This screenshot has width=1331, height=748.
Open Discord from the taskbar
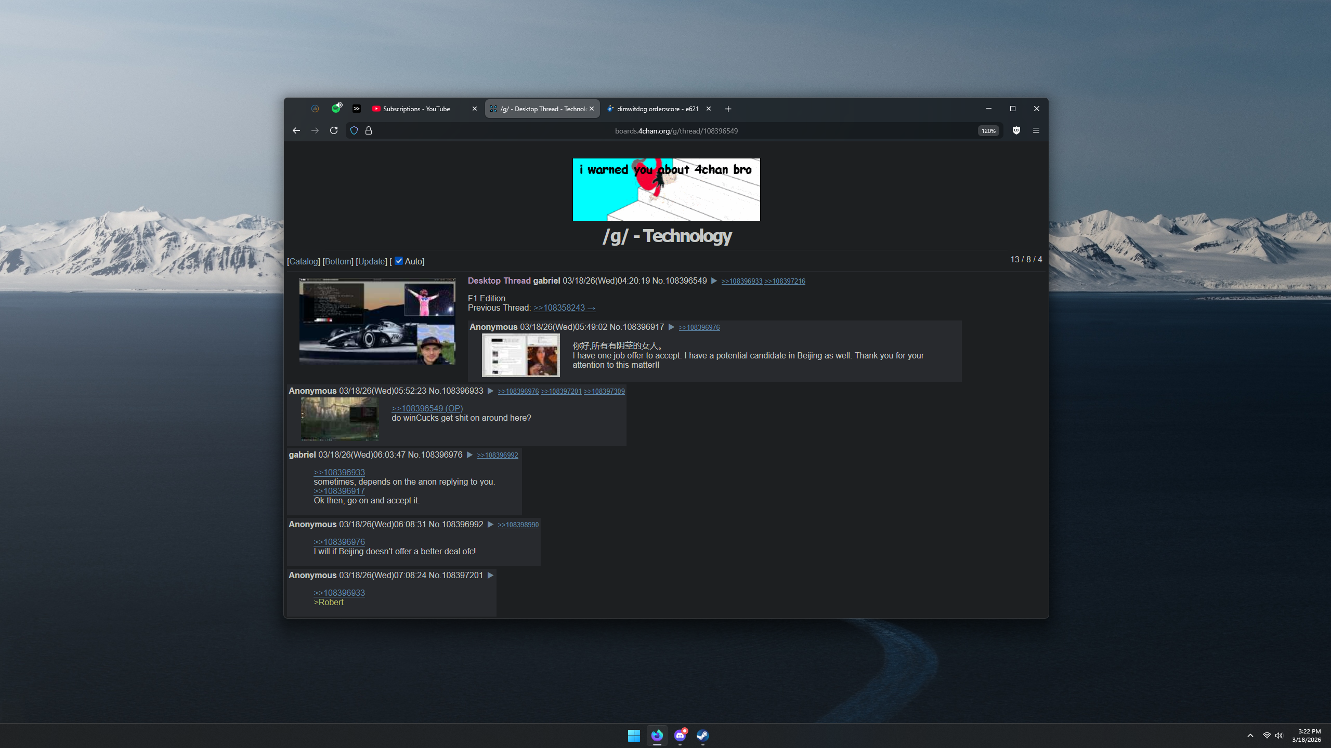pos(680,735)
